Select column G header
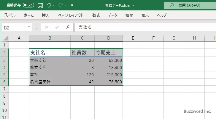 [174, 38]
